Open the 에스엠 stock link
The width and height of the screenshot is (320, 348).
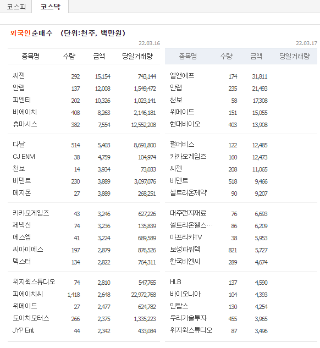pos(22,237)
